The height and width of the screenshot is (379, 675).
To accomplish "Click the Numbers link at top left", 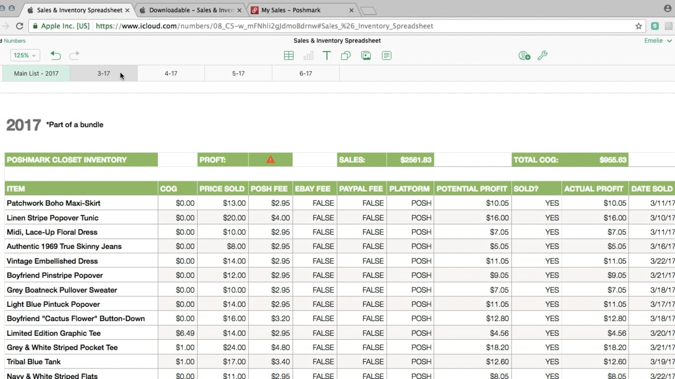I will pos(14,41).
